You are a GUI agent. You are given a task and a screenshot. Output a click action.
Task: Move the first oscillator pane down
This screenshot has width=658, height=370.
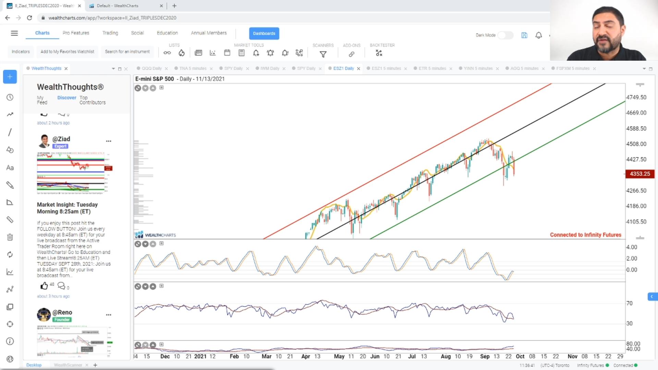pyautogui.click(x=145, y=244)
